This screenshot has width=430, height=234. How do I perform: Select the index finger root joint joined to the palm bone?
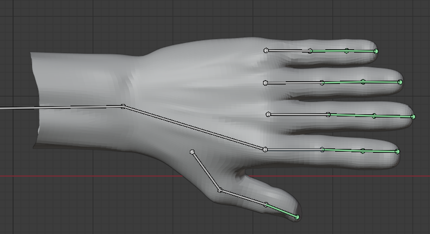click(x=265, y=149)
